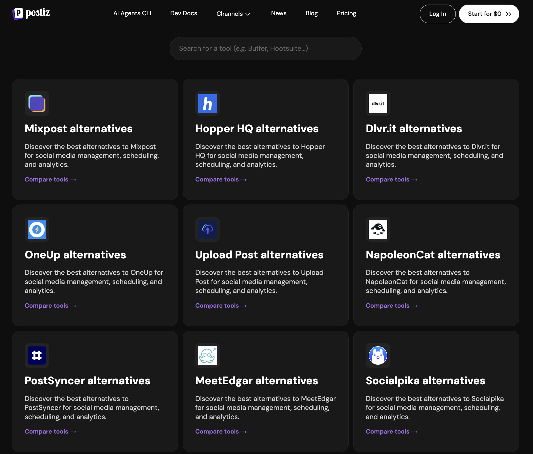The width and height of the screenshot is (533, 454).
Task: Click the dlvr.it logo icon
Action: pyautogui.click(x=378, y=103)
